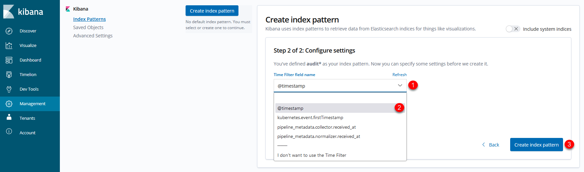Image resolution: width=584 pixels, height=172 pixels.
Task: Click the Time Filter field name label
Action: click(x=294, y=75)
